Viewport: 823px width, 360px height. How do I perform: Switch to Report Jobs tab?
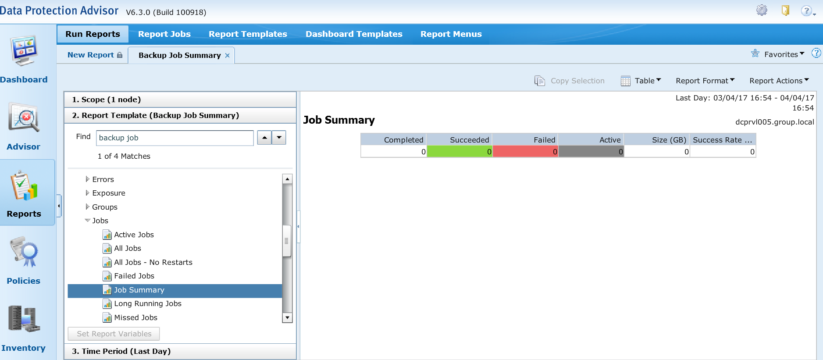pos(164,34)
